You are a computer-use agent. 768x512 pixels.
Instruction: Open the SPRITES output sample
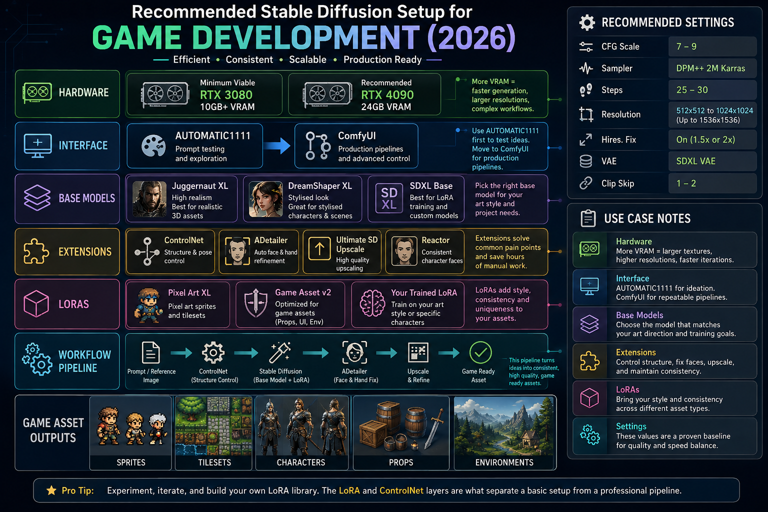(x=131, y=433)
